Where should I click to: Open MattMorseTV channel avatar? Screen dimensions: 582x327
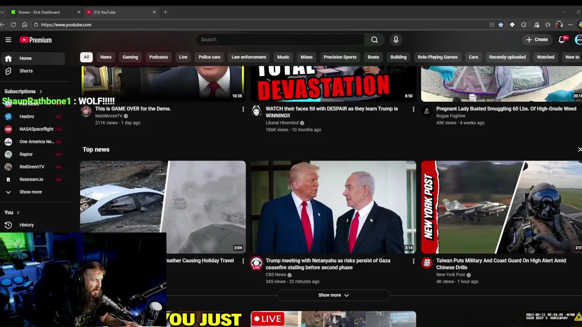coord(86,111)
